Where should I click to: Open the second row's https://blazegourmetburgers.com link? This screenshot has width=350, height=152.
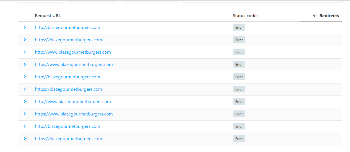68,40
